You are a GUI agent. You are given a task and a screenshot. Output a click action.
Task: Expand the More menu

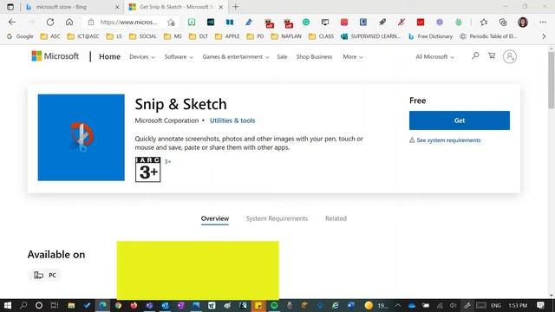pos(353,56)
